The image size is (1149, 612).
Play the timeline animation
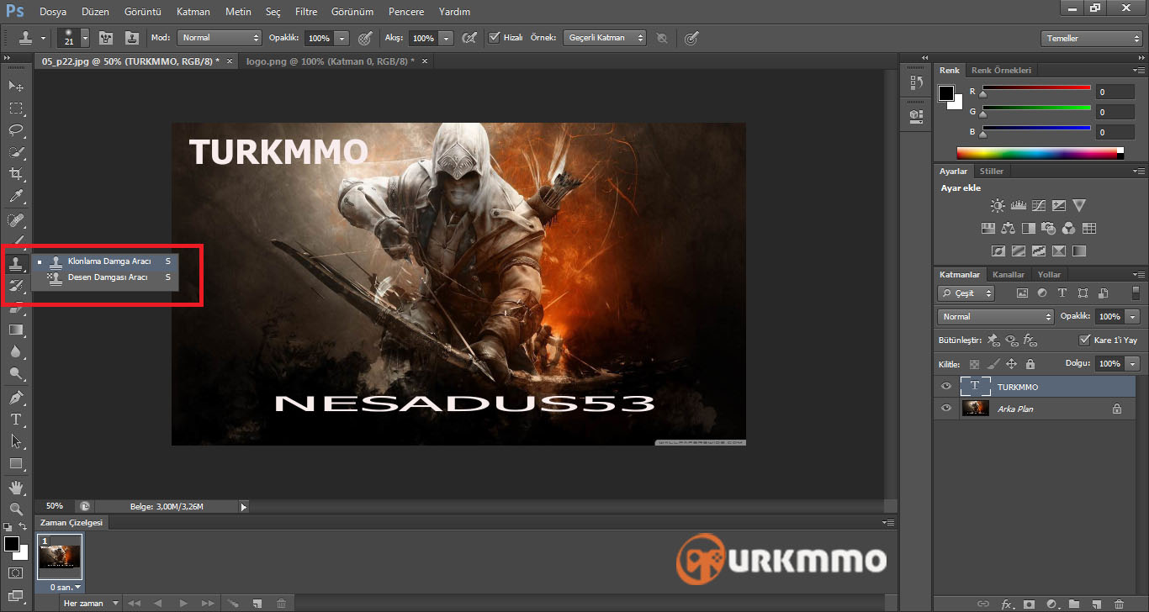(183, 604)
